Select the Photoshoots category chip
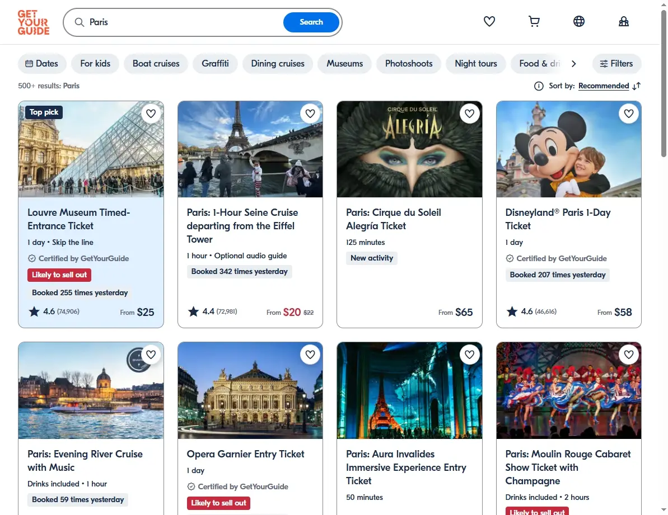This screenshot has height=515, width=668. 409,63
